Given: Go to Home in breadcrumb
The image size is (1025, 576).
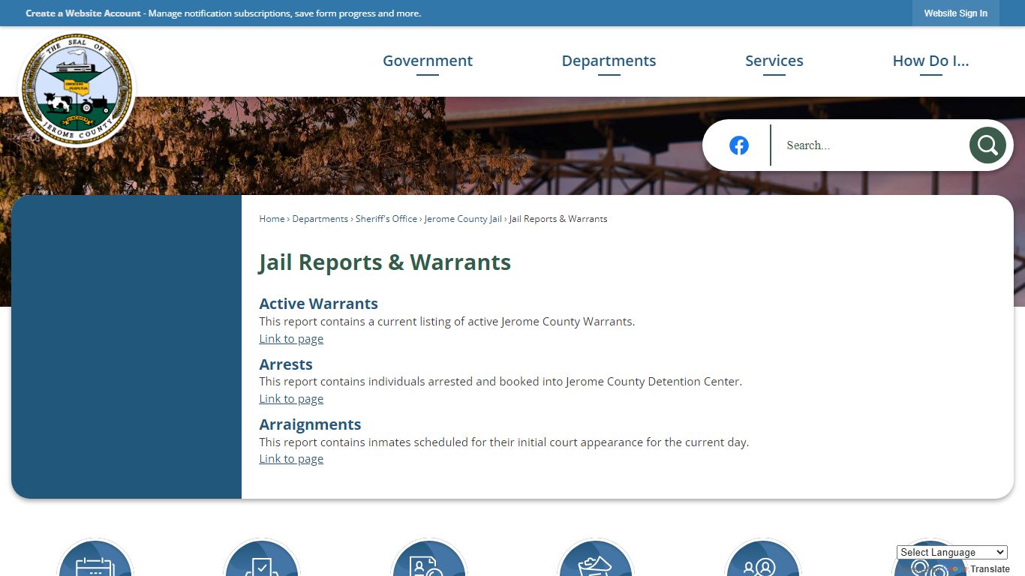Looking at the screenshot, I should (272, 219).
